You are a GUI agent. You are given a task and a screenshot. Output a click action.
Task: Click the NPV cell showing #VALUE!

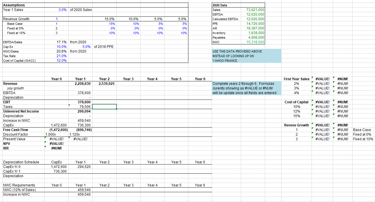(x=57, y=143)
